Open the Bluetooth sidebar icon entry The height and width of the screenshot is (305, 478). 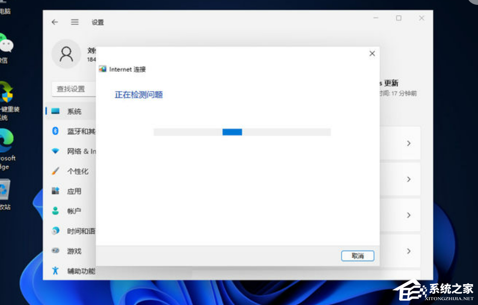click(55, 131)
